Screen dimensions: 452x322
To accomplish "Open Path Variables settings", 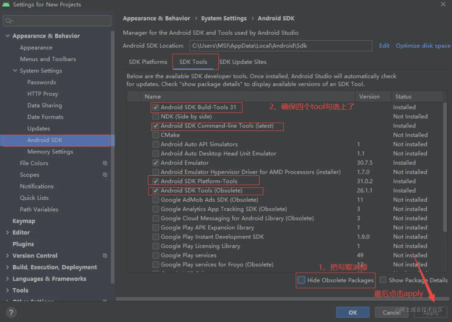I will coord(39,209).
